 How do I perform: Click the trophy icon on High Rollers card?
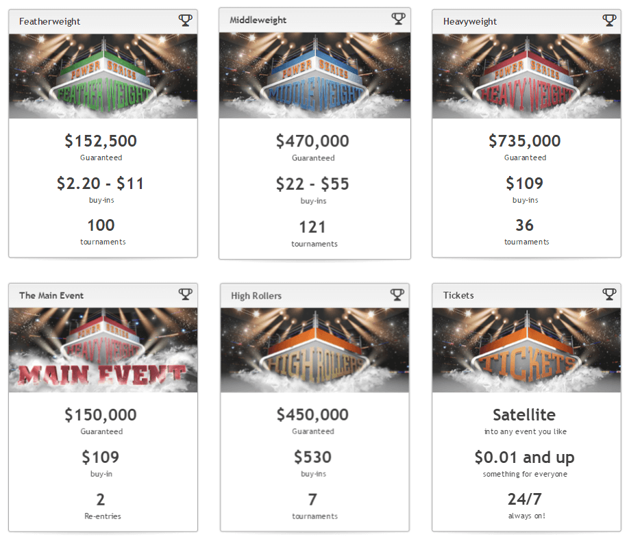coord(397,294)
